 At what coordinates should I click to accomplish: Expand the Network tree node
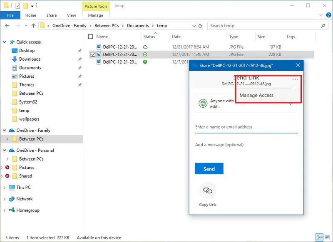coord(5,199)
